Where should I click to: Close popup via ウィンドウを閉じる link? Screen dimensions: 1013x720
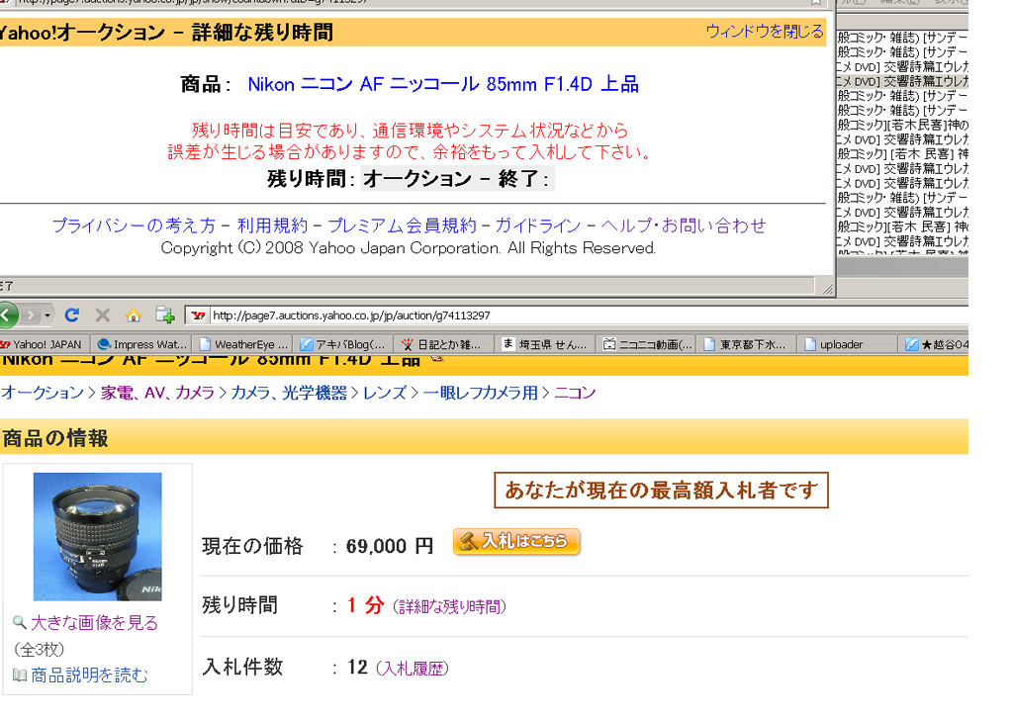click(x=765, y=31)
